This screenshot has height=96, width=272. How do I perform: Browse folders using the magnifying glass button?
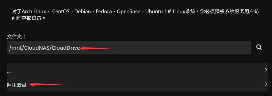pyautogui.click(x=259, y=48)
